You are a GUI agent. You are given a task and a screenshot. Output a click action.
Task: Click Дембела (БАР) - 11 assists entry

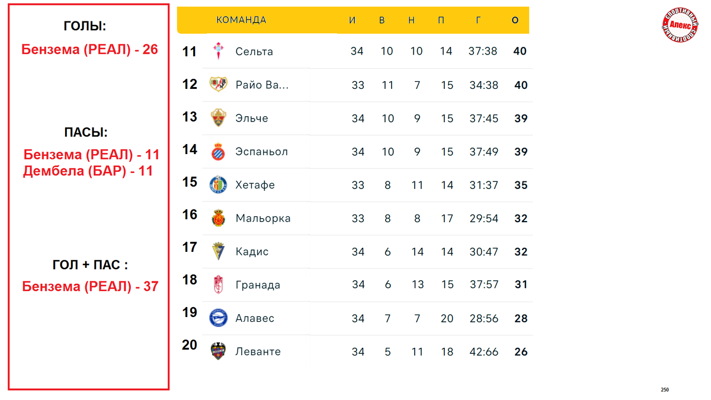pos(88,171)
